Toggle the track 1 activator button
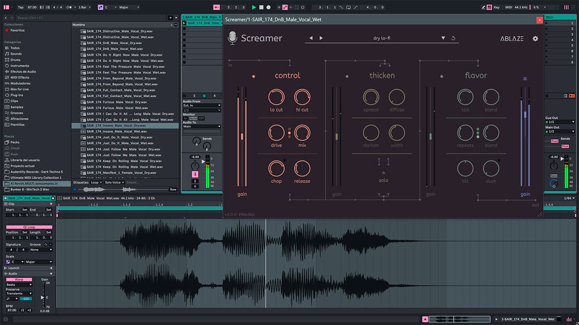The width and height of the screenshot is (579, 325). 195,174
